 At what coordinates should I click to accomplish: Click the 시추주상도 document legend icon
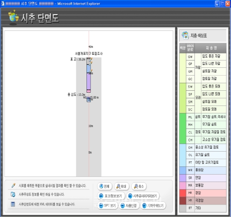13,194
